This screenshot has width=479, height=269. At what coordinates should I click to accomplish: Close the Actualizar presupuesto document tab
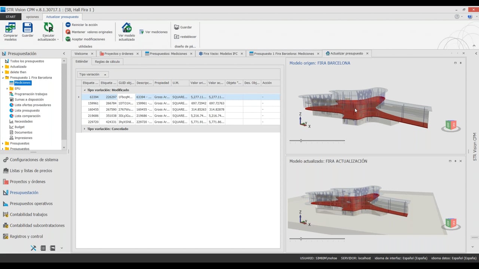tap(367, 53)
